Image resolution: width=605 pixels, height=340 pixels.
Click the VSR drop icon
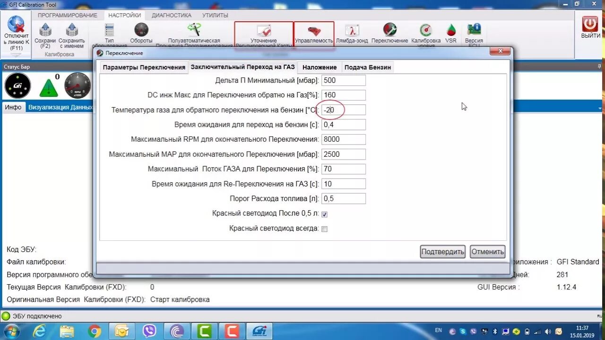click(451, 30)
